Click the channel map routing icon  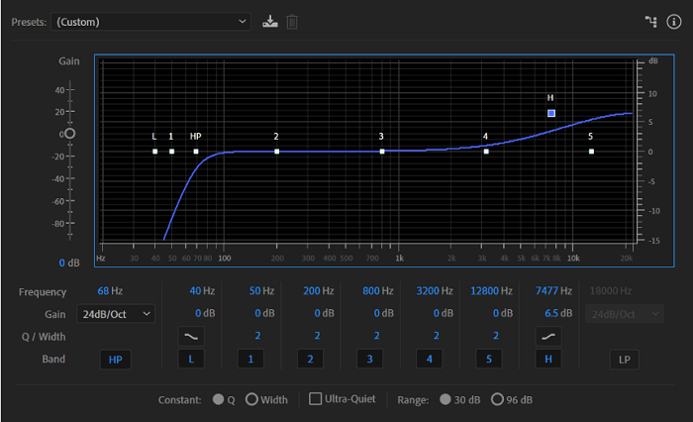650,22
